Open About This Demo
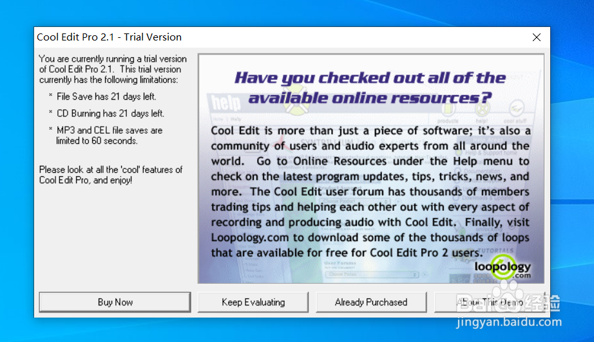 click(x=490, y=302)
